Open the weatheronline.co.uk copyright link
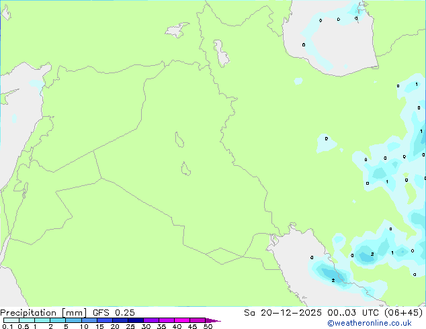Image resolution: width=426 pixels, height=329 pixels. 370,323
